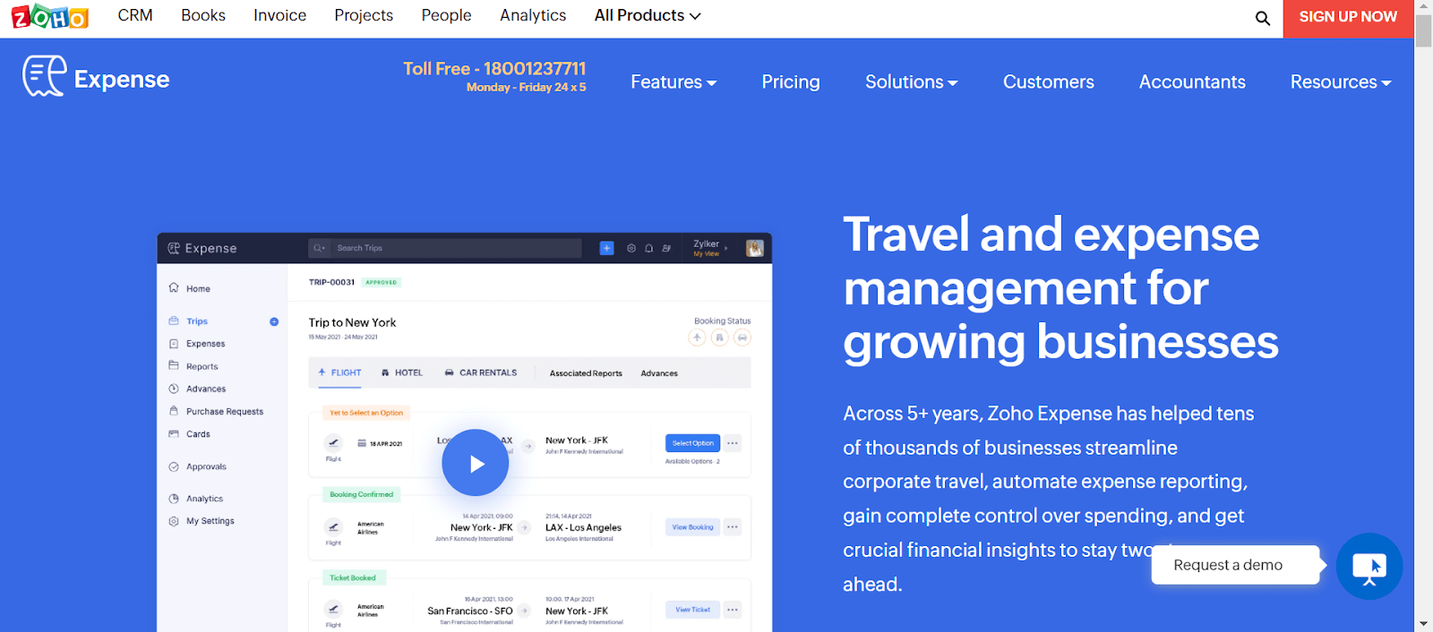Switch to the CAR RENTALS tab

(481, 372)
